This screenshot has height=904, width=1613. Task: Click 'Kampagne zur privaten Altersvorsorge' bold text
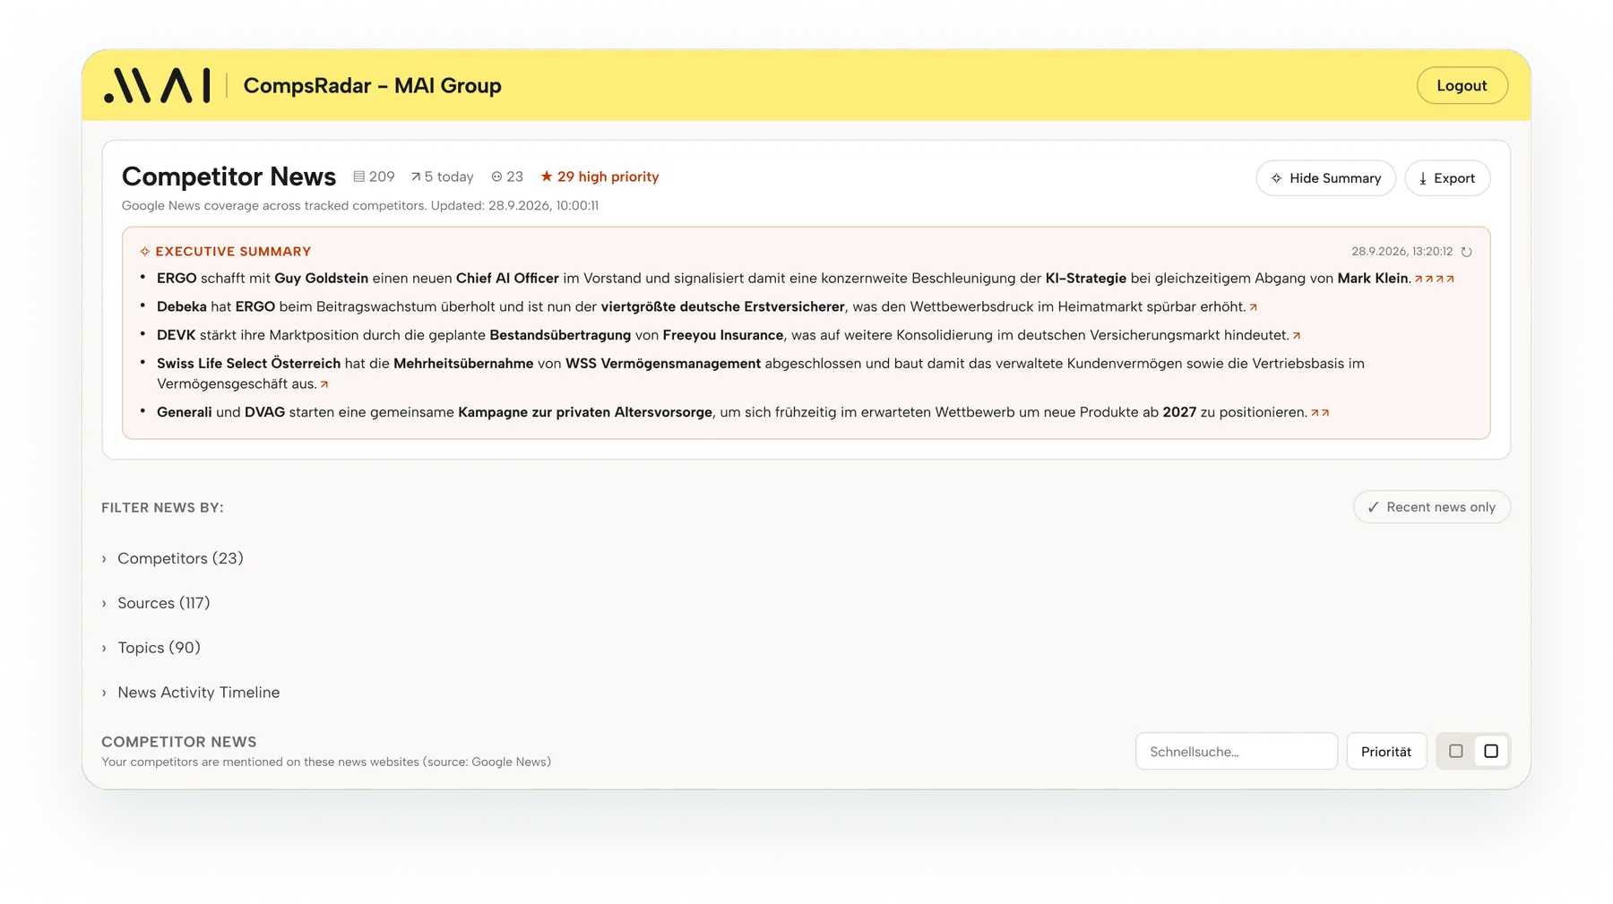584,412
